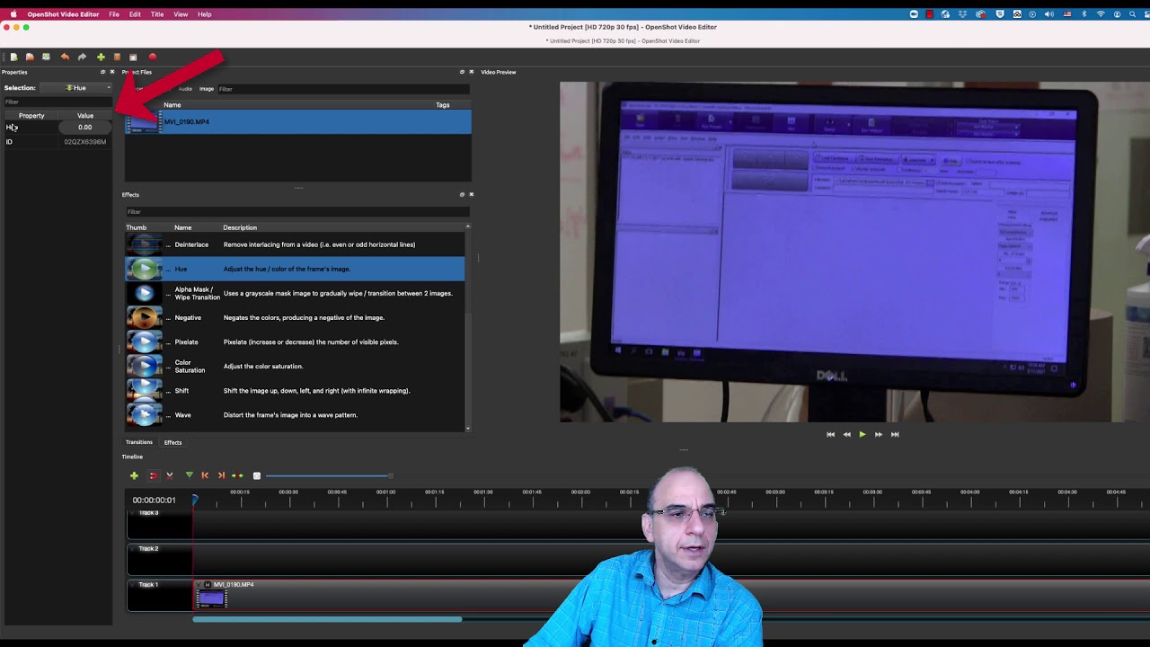Screen dimensions: 1150x647
Task: Open the Edit menu
Action: [x=135, y=14]
